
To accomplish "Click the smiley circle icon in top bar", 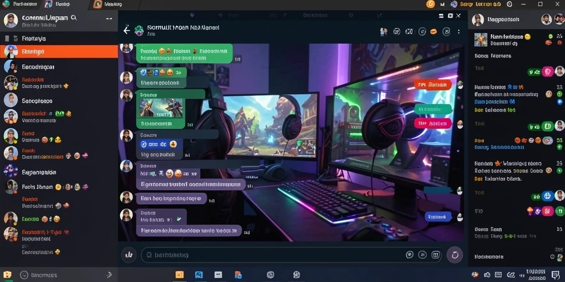I will [x=509, y=4].
